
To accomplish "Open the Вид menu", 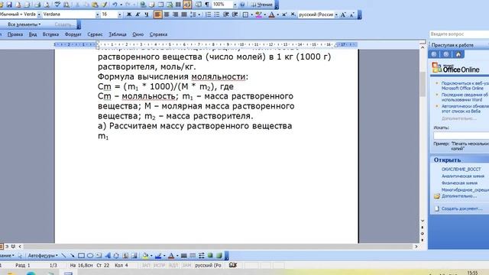I will tap(33, 34).
